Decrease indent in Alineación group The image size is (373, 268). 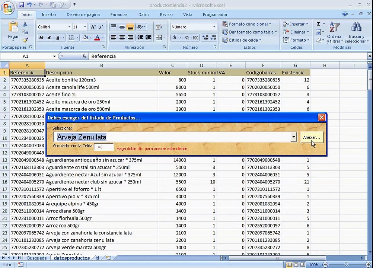[140, 37]
